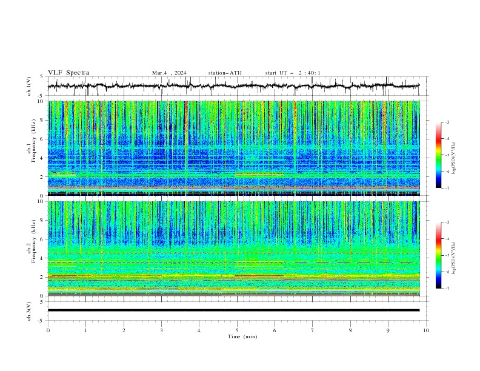Click the ch.1 voltage waveform trace
480x371 pixels.
coord(233,86)
